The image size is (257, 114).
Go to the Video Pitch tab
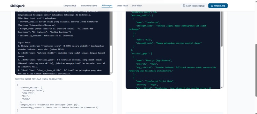(122, 6)
